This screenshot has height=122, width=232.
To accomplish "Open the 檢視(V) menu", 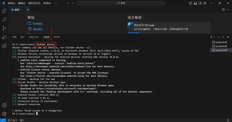I will (x=47, y=3).
